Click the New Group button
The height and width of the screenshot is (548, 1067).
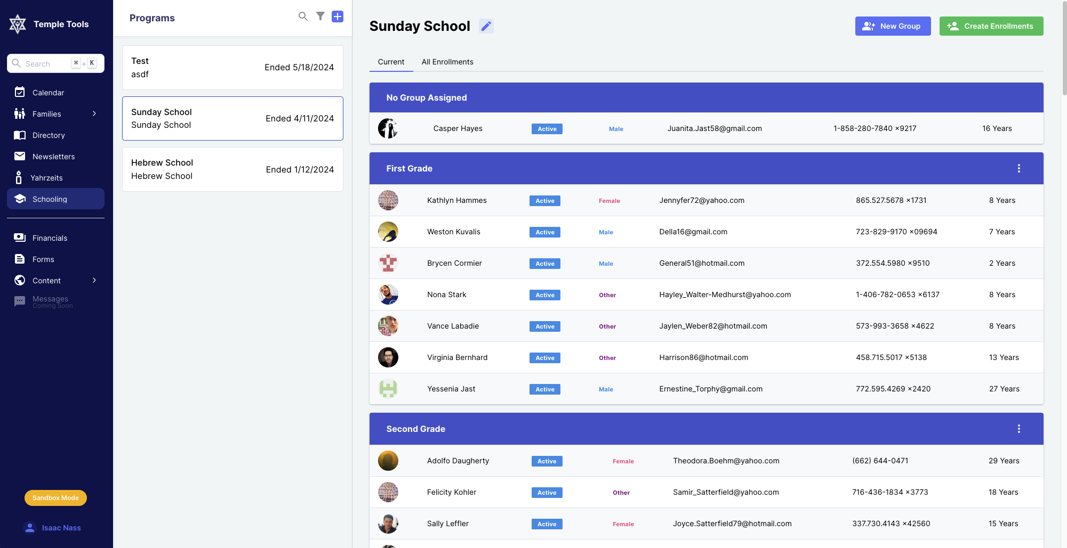(893, 26)
